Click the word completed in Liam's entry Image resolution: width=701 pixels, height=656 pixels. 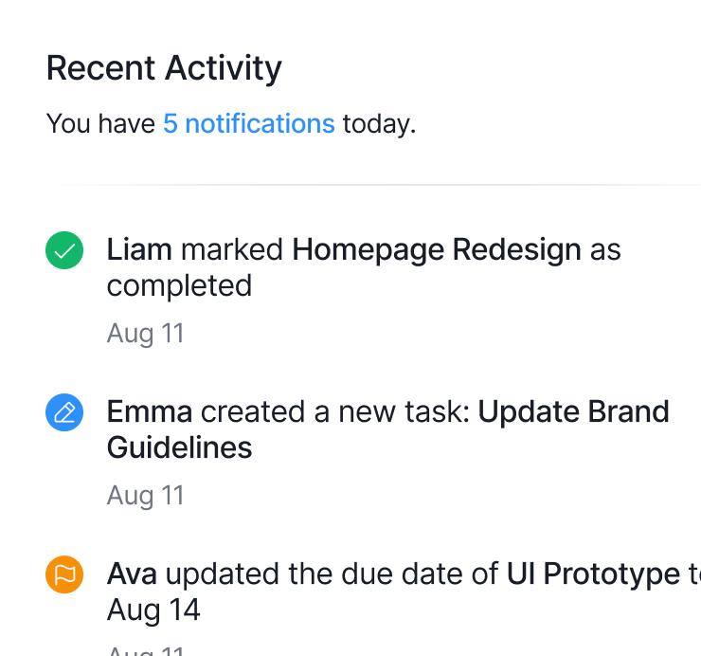click(179, 285)
